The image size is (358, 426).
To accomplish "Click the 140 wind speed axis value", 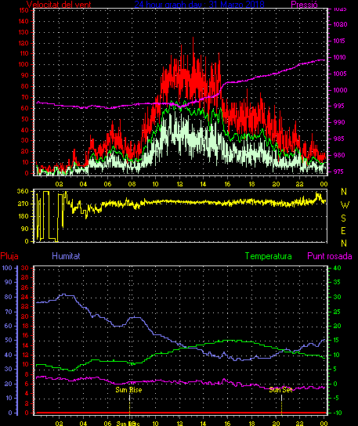I will coord(24,21).
